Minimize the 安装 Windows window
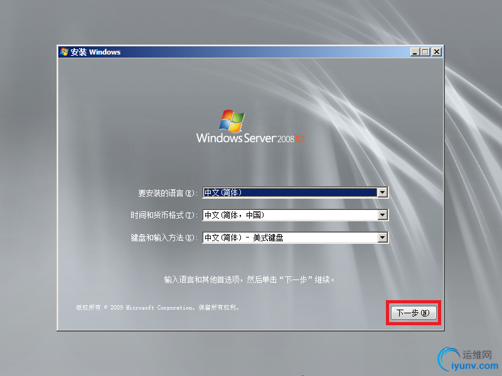Screen dimensions: 502x376 [x=415, y=52]
